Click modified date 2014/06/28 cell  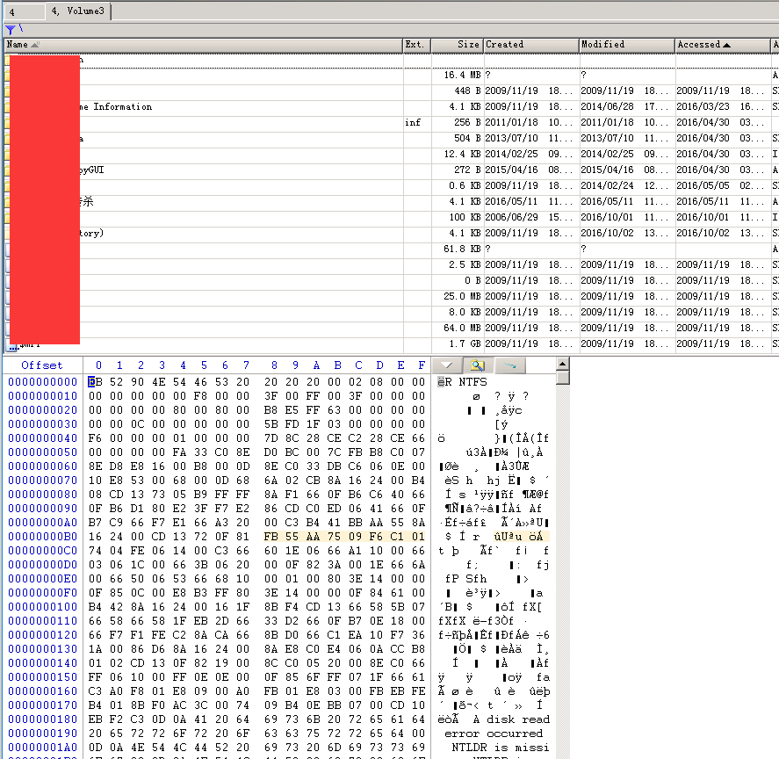click(x=627, y=107)
